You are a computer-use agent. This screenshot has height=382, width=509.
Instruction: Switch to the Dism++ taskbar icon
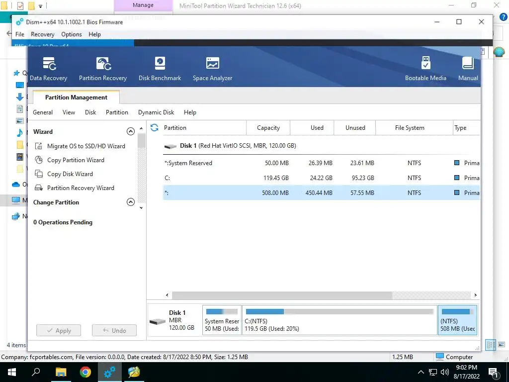point(110,372)
